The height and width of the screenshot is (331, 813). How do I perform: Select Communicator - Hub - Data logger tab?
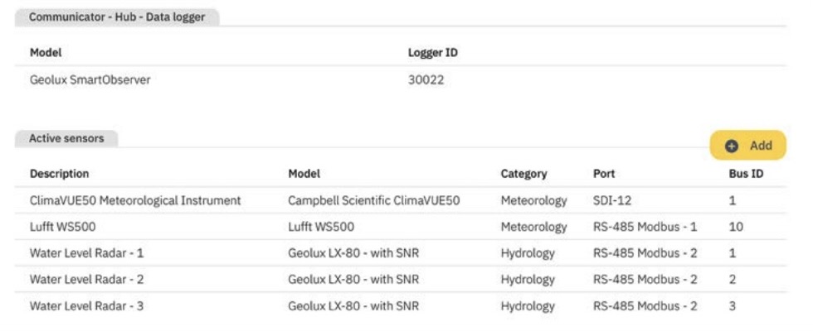coord(117,17)
